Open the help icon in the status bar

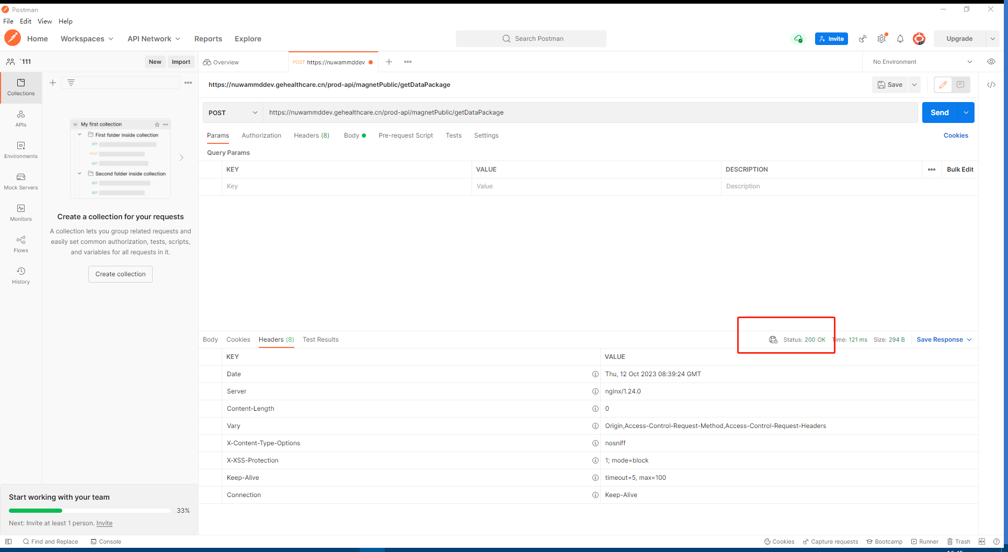click(996, 542)
